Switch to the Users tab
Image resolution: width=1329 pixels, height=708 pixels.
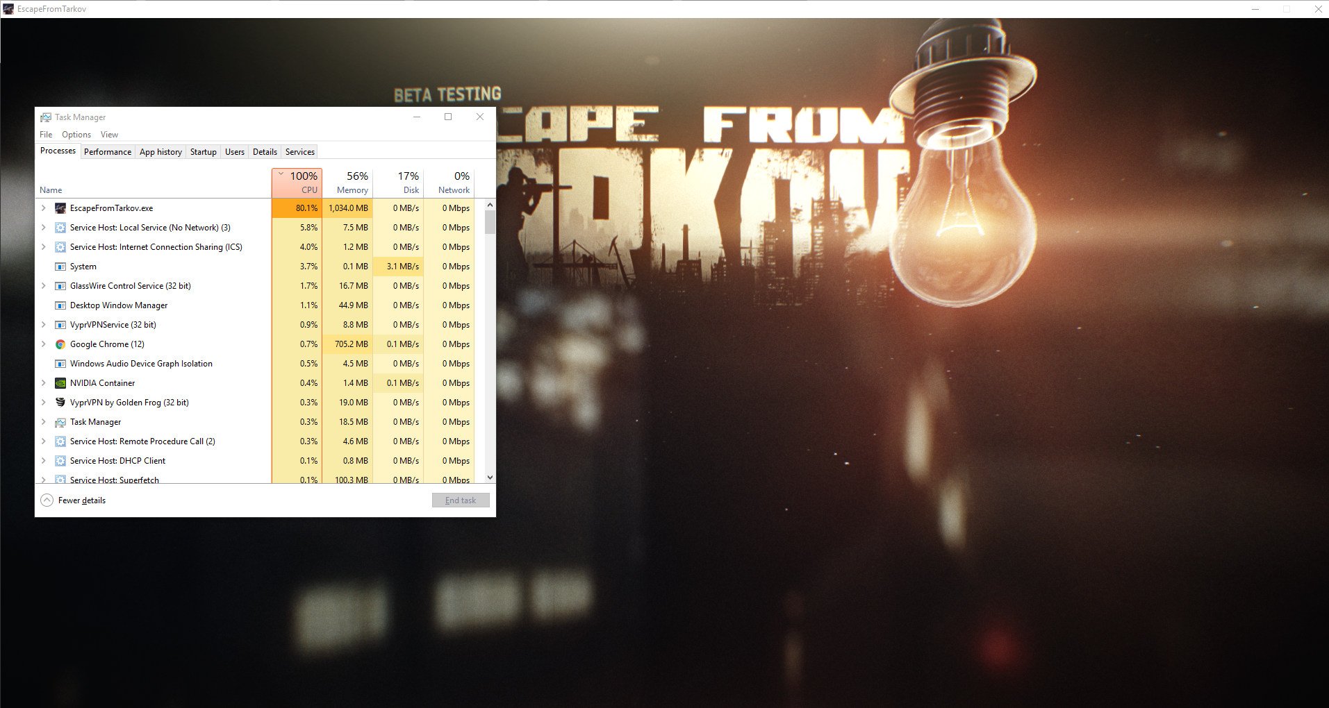235,152
